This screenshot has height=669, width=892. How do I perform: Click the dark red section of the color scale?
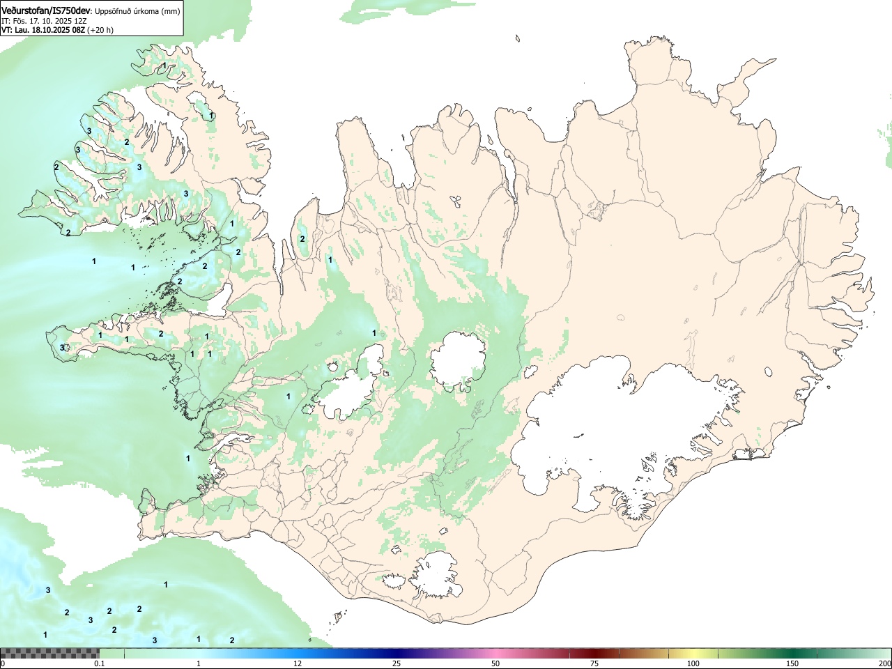click(596, 653)
